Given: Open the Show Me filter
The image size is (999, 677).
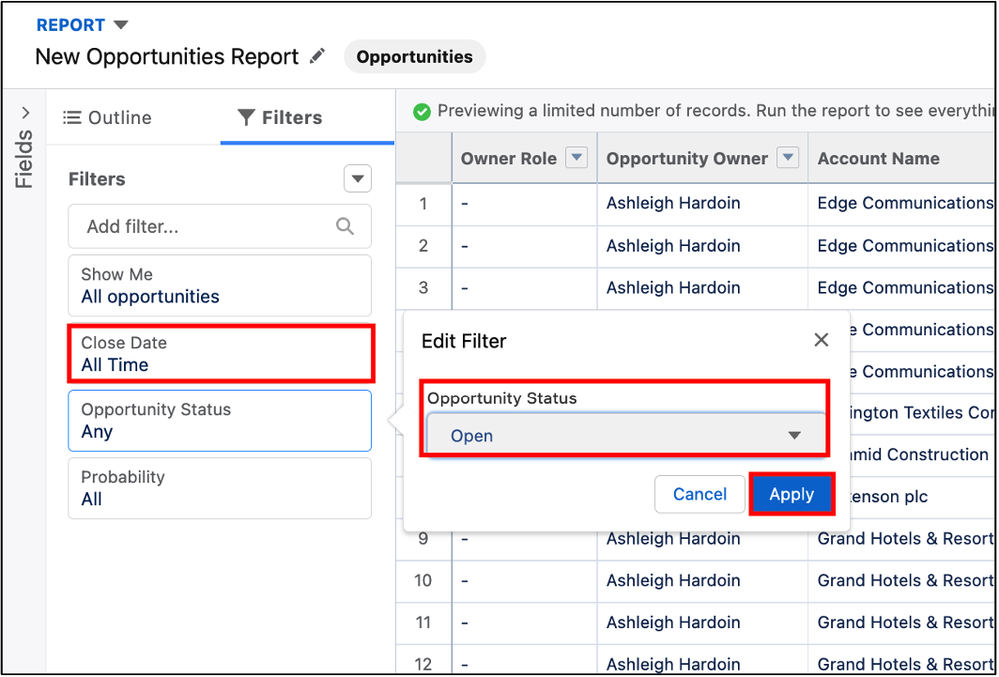Looking at the screenshot, I should [220, 285].
